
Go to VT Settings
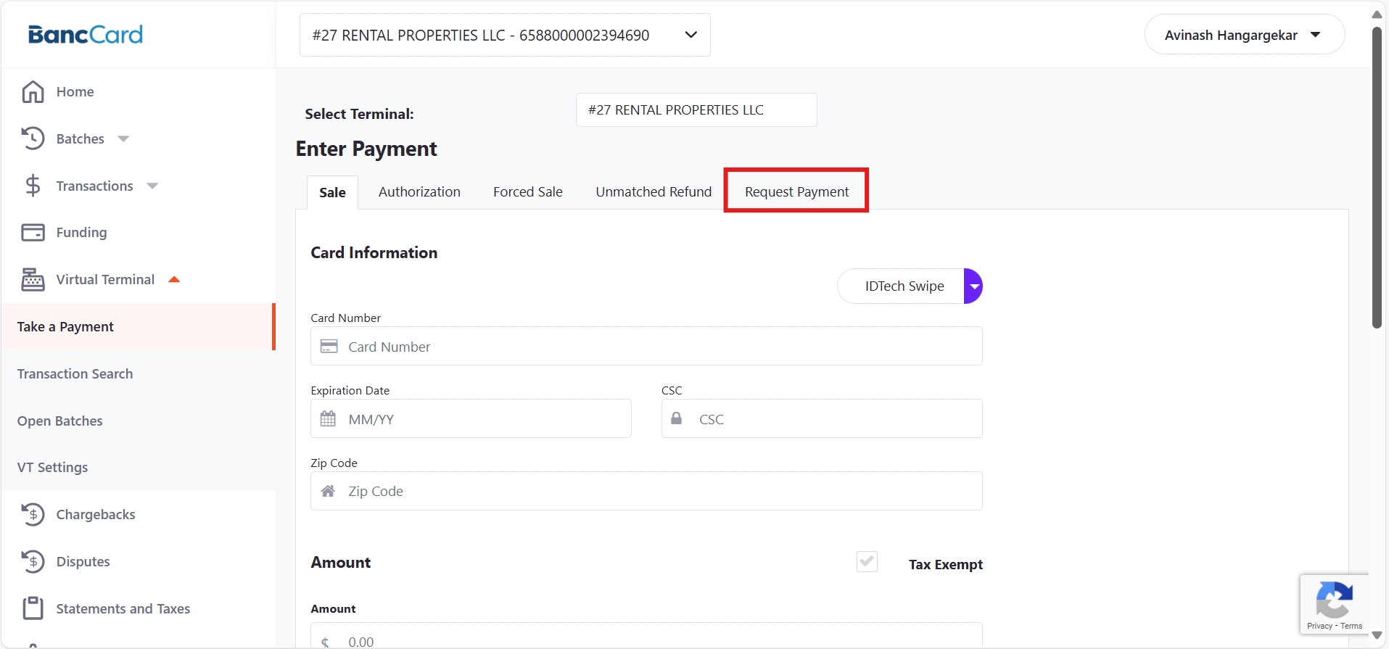[x=53, y=468]
